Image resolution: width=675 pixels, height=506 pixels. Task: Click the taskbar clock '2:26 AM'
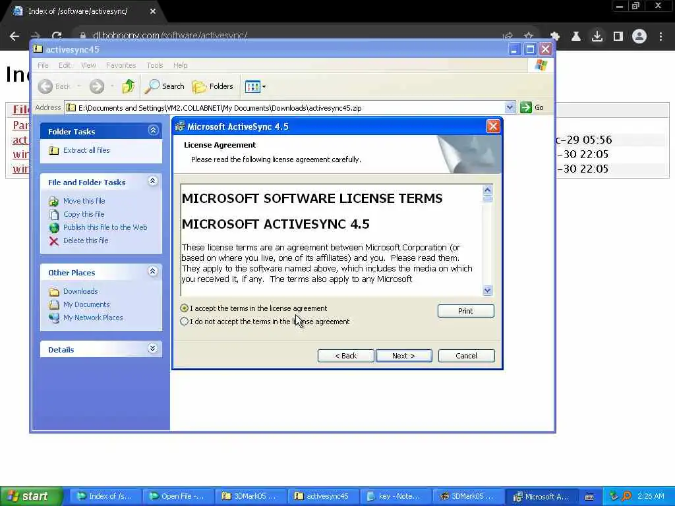(x=651, y=496)
